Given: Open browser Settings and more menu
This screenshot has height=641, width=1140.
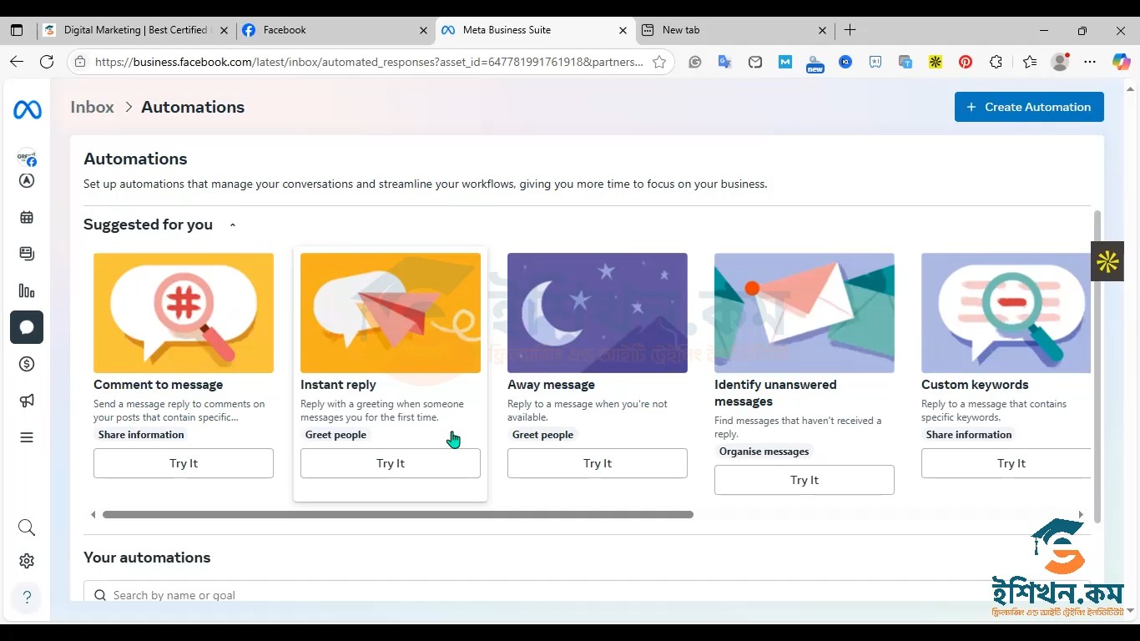Looking at the screenshot, I should [x=1090, y=62].
